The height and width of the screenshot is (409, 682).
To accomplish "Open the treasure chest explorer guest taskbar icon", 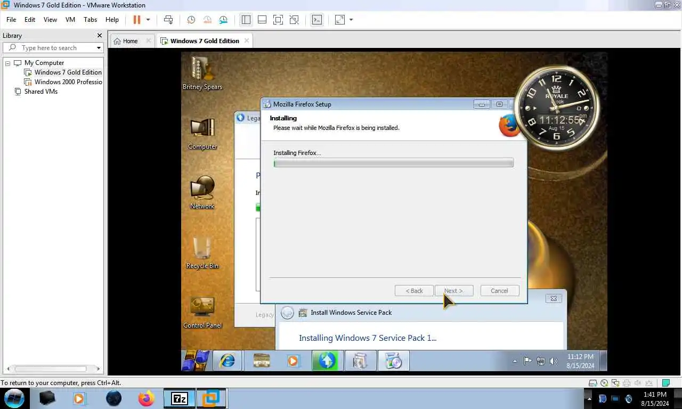I will pos(261,361).
